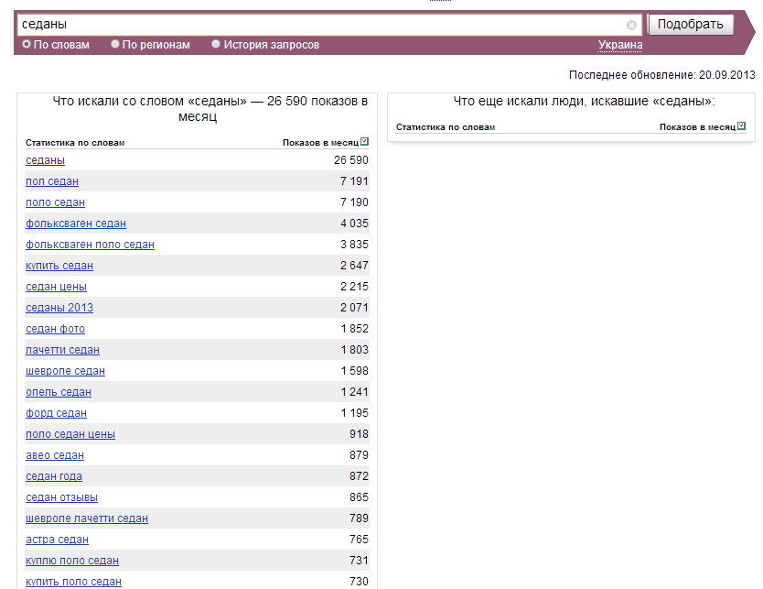Click the value '872' for седан года
This screenshot has width=763, height=589.
[x=359, y=476]
